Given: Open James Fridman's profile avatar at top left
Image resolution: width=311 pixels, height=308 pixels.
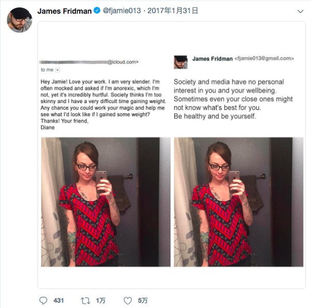Looking at the screenshot, I should coord(19,20).
